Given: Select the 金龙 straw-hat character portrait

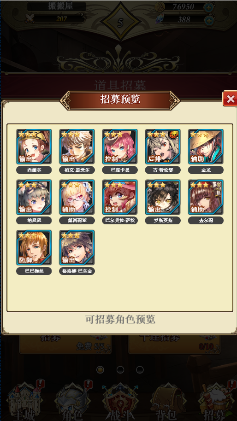Looking at the screenshot, I should (206, 146).
